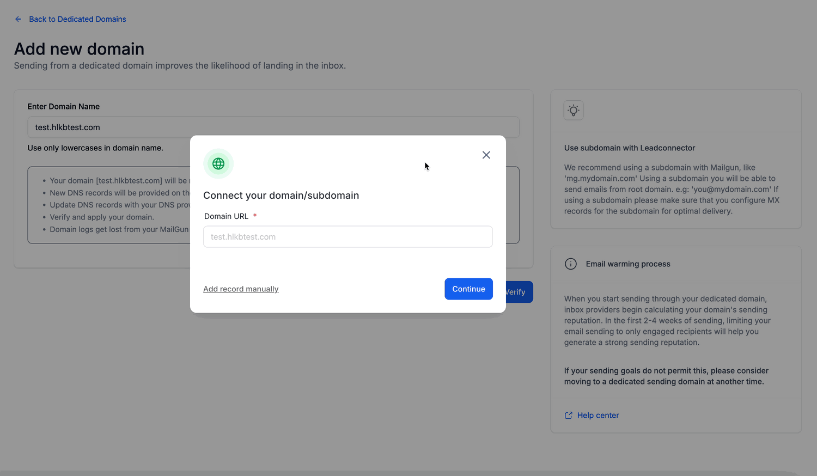Return via the Back to Dedicated Domains link
Image resolution: width=817 pixels, height=476 pixels.
point(77,19)
